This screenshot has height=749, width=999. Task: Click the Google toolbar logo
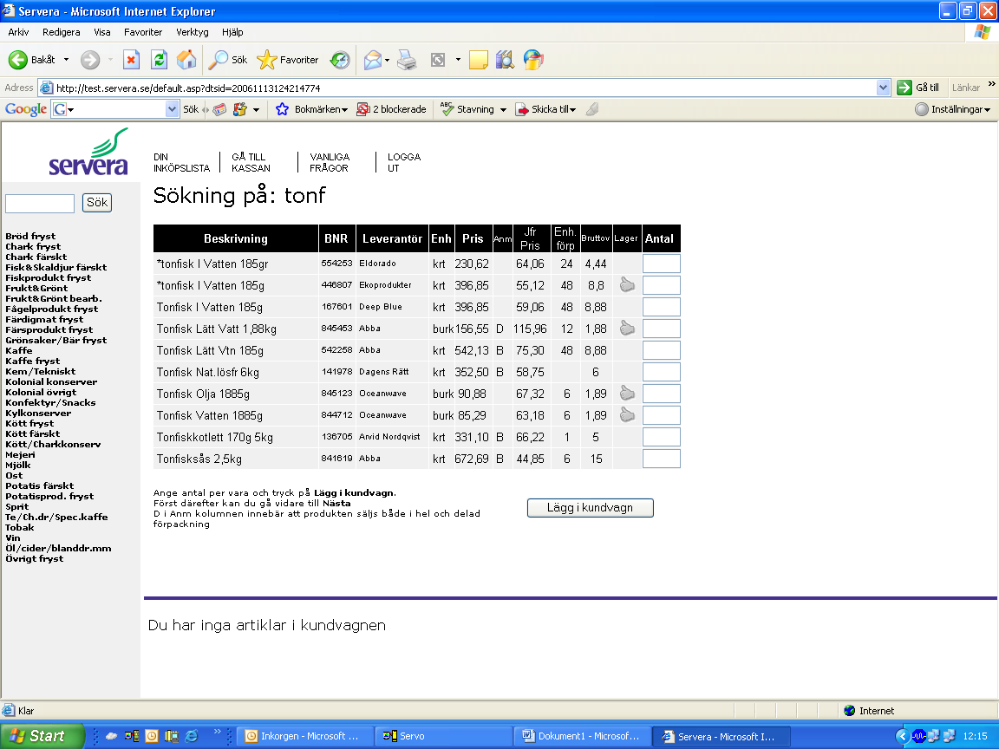[x=25, y=109]
